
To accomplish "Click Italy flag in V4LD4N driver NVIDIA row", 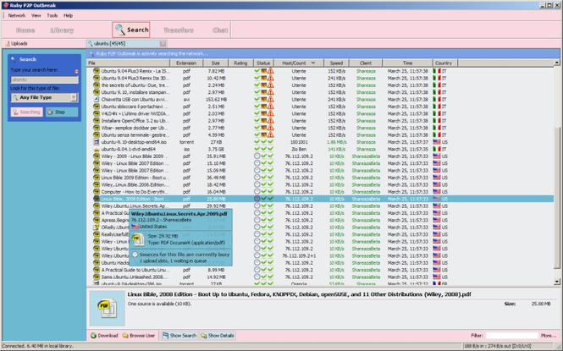I will click(x=437, y=113).
